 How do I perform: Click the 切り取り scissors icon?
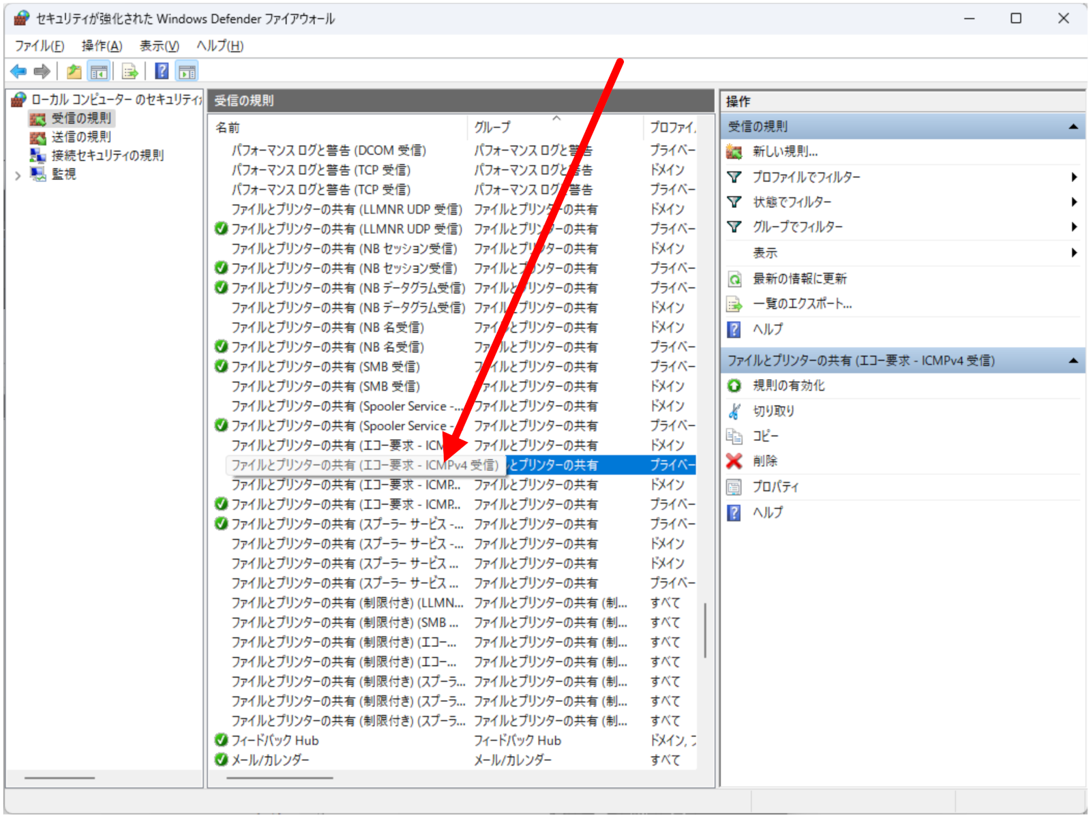pyautogui.click(x=734, y=411)
